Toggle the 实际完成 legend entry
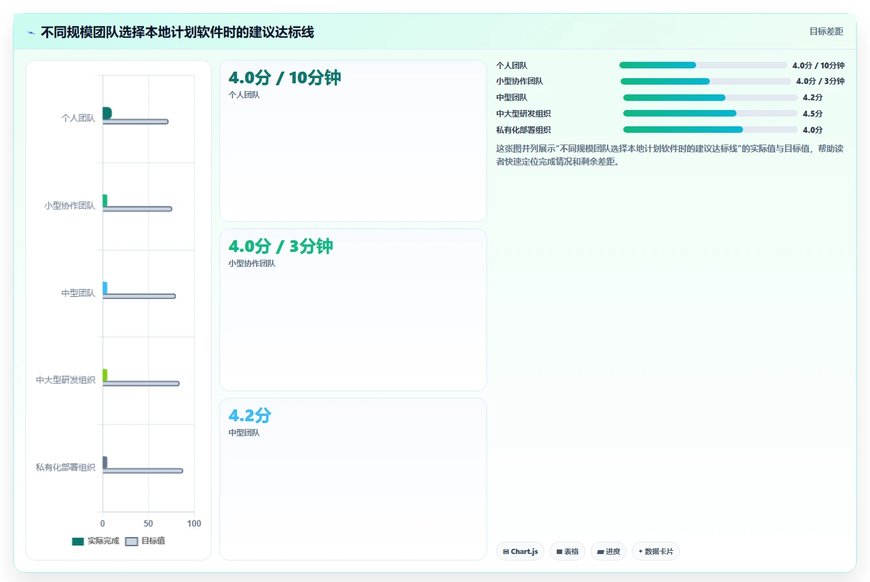The height and width of the screenshot is (582, 870). coord(95,541)
